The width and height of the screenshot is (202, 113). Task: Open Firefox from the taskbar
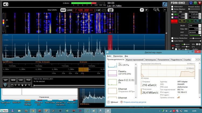point(26,111)
